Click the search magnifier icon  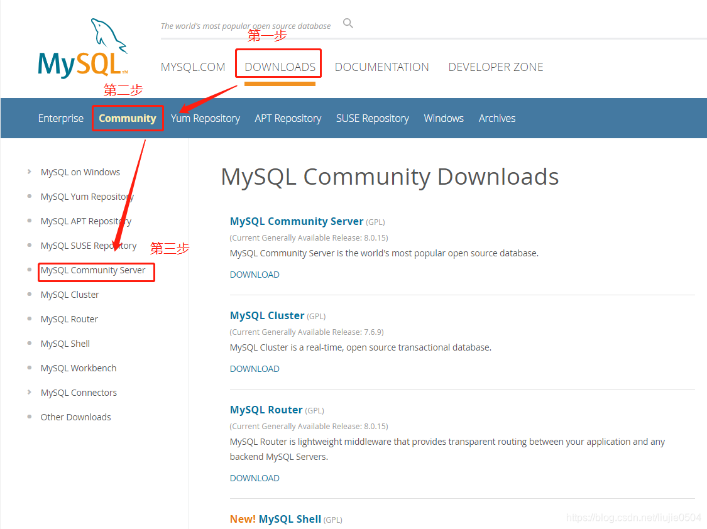click(348, 23)
